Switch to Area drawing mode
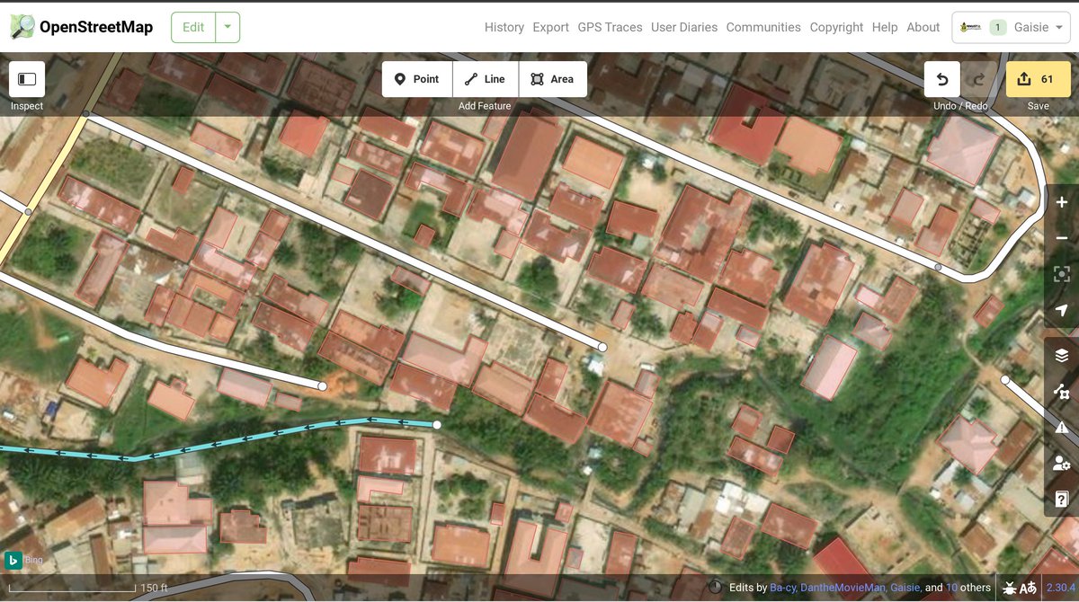Screen dimensions: 1079x602 pos(553,79)
